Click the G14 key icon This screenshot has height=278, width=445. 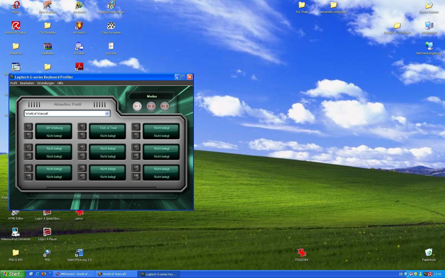click(x=82, y=168)
